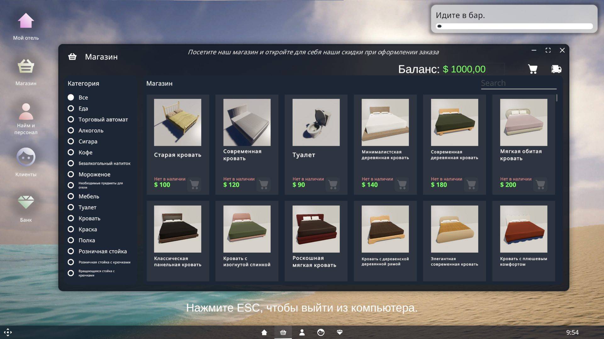
Task: Open the delivery truck orders icon
Action: pos(556,69)
